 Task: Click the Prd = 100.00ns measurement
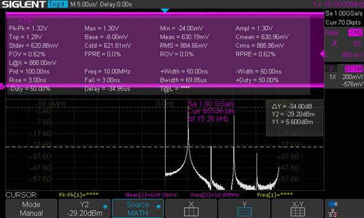pyautogui.click(x=29, y=71)
